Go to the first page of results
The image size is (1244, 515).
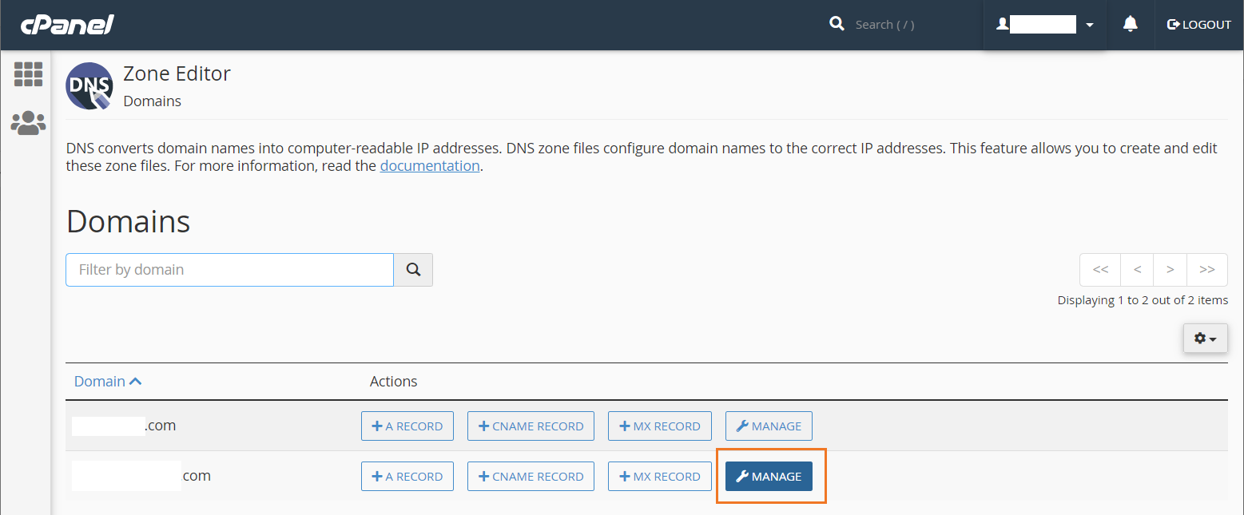(1100, 270)
